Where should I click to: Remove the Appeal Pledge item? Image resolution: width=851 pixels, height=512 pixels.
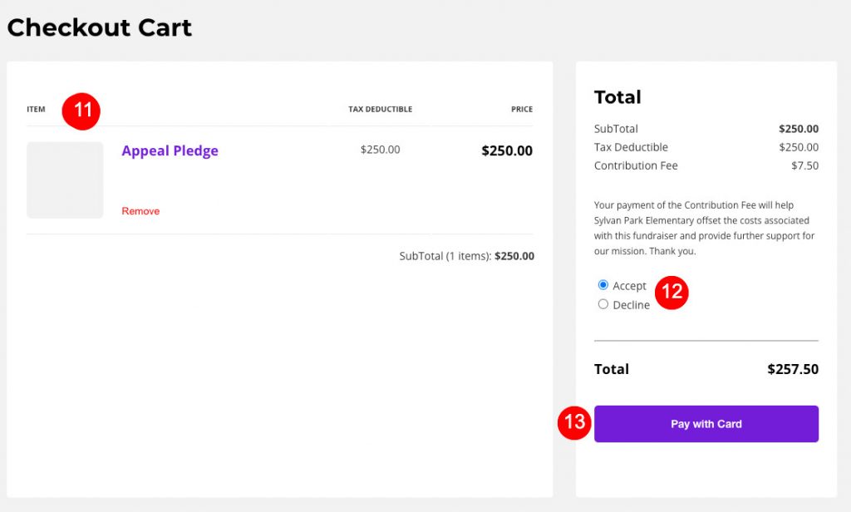point(140,211)
